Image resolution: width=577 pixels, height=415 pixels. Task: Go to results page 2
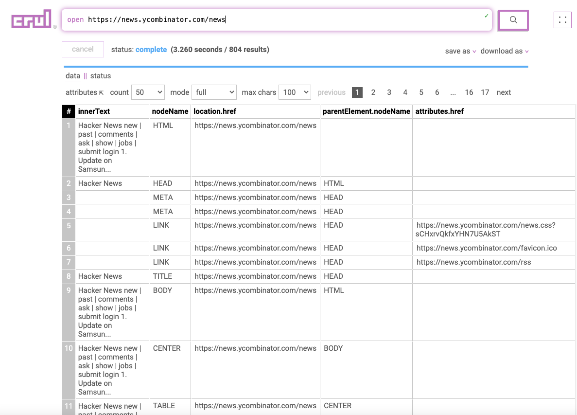pos(373,92)
